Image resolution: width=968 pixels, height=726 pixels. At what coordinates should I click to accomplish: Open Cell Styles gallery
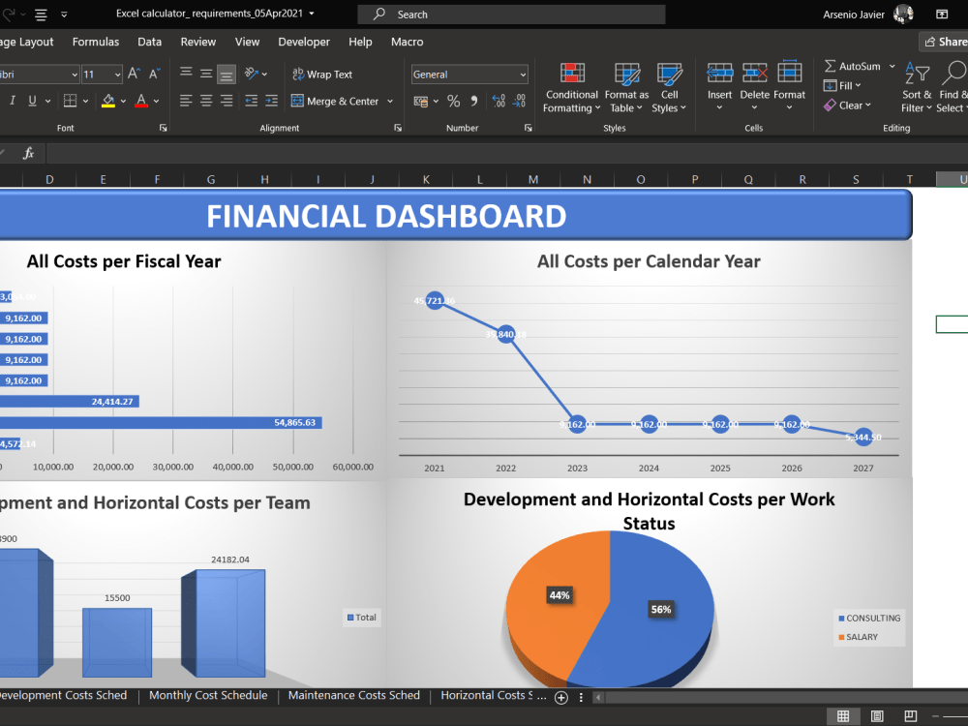[670, 76]
